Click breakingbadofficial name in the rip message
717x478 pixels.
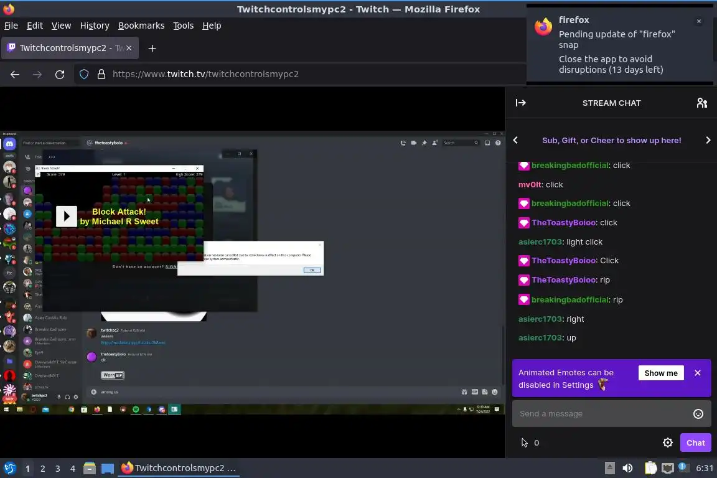[x=569, y=300]
